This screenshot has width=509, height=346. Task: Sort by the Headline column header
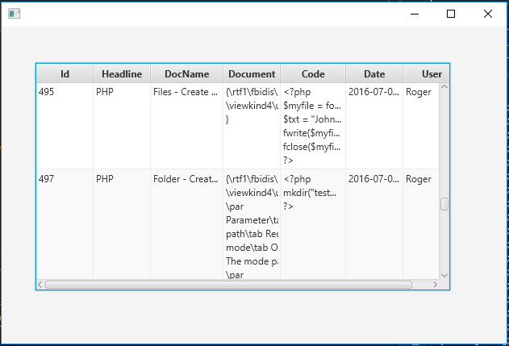(122, 74)
